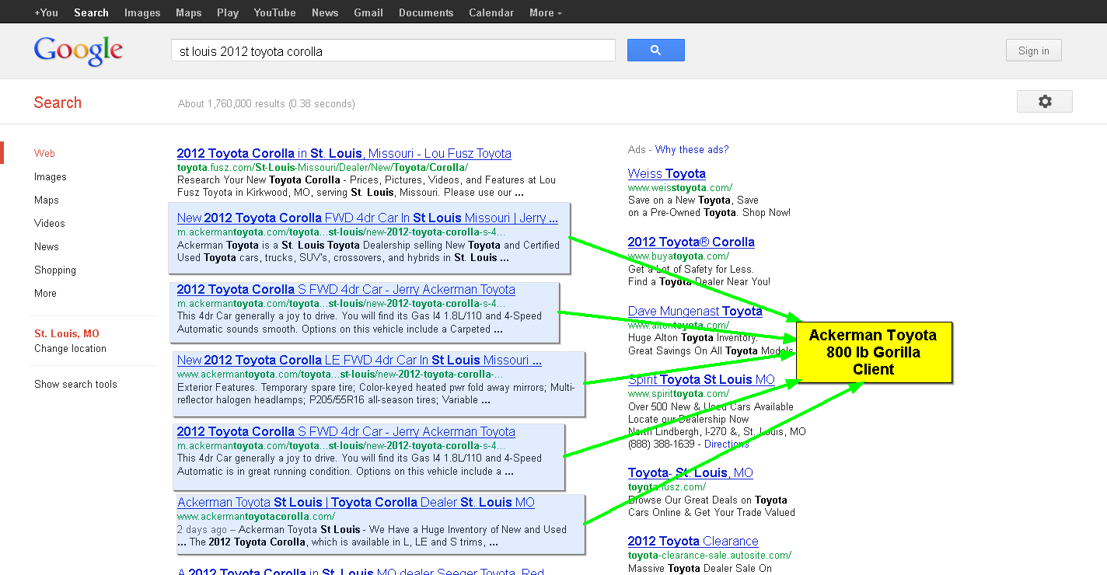1107x575 pixels.
Task: Go to Play in the top bar
Action: (228, 12)
